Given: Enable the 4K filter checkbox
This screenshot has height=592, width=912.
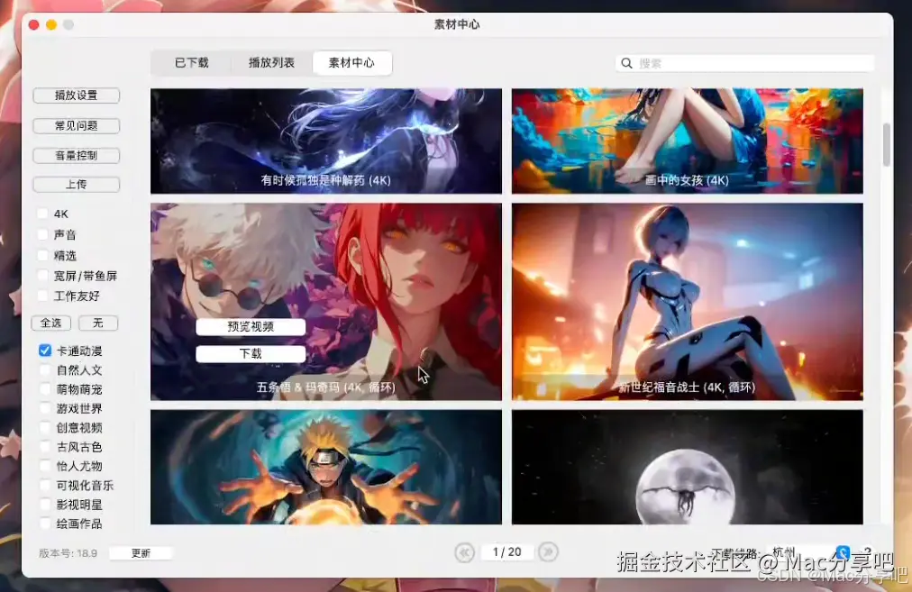Looking at the screenshot, I should tap(42, 214).
